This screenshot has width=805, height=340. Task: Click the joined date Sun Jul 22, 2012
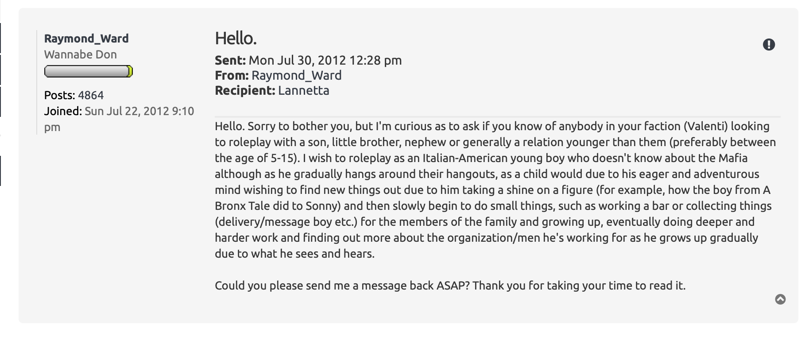[139, 111]
